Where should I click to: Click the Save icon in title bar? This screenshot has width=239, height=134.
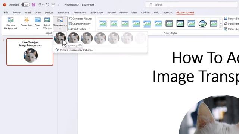pyautogui.click(x=34, y=5)
